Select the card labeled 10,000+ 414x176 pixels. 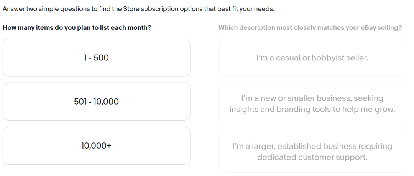(96, 145)
